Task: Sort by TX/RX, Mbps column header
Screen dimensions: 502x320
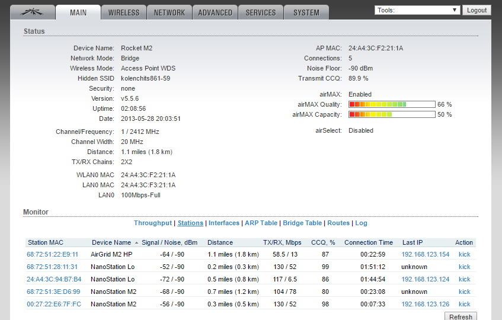Action: click(282, 242)
